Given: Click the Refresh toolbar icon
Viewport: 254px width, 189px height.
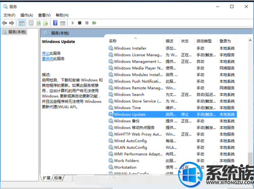Looking at the screenshot, I should coord(39,23).
